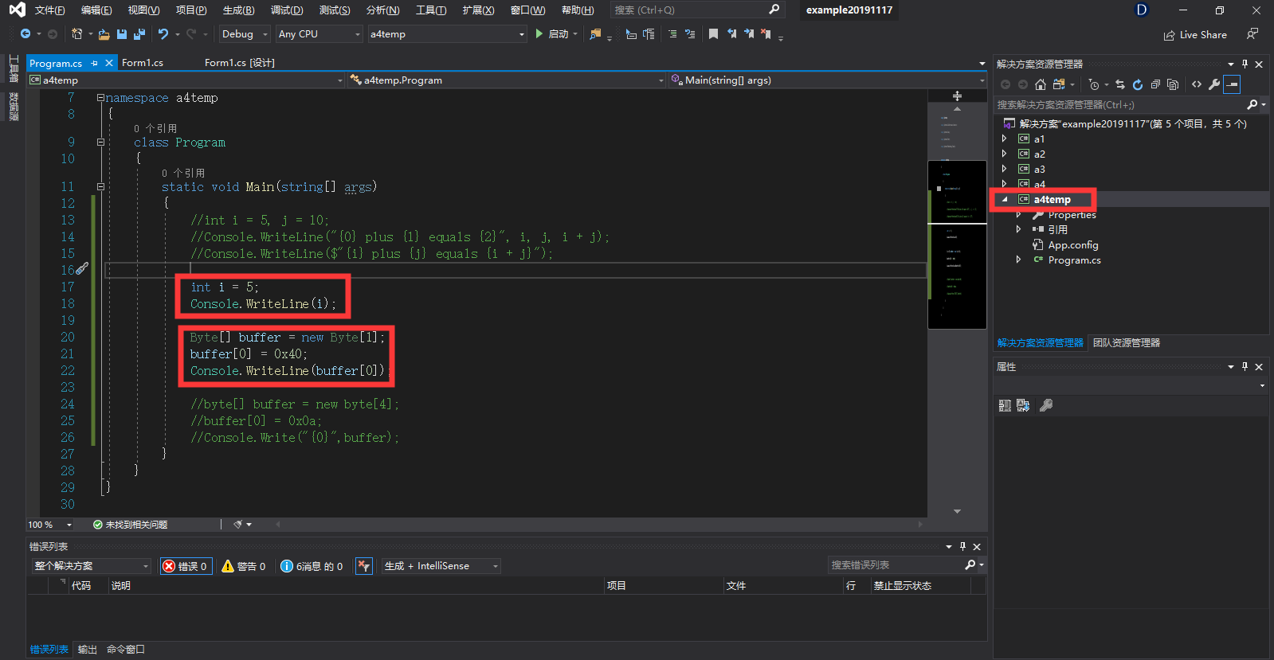Image resolution: width=1274 pixels, height=660 pixels.
Task: Open Properties with the Solution Explorer wrench icon
Action: (x=1214, y=84)
